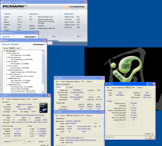Click 'Audio Compression: 3621.105 KB/s' result row
This screenshot has width=162, height=146.
coord(22,76)
